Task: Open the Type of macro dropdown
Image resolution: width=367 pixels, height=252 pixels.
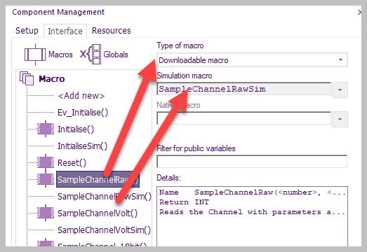Action: click(252, 60)
